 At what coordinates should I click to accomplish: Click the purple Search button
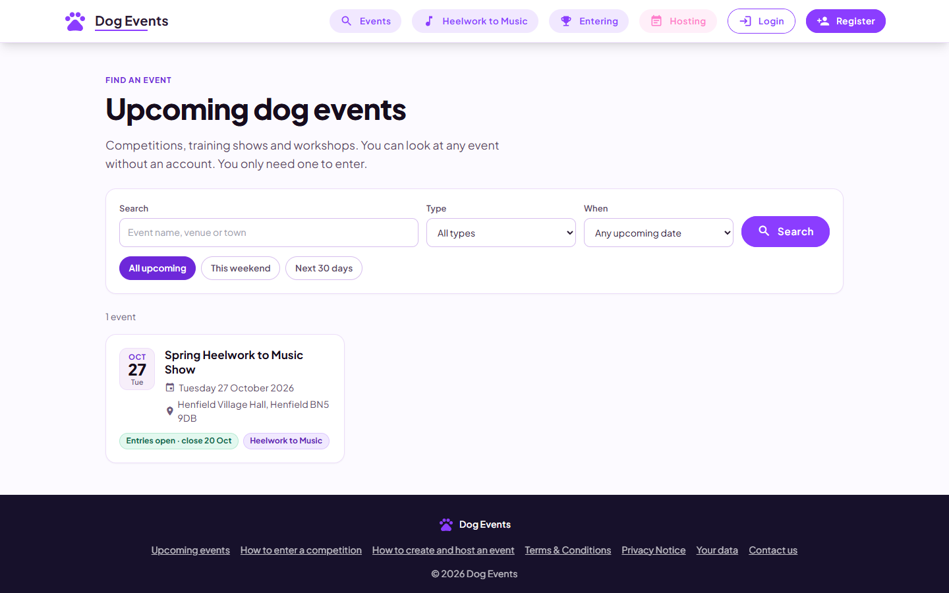pos(786,231)
